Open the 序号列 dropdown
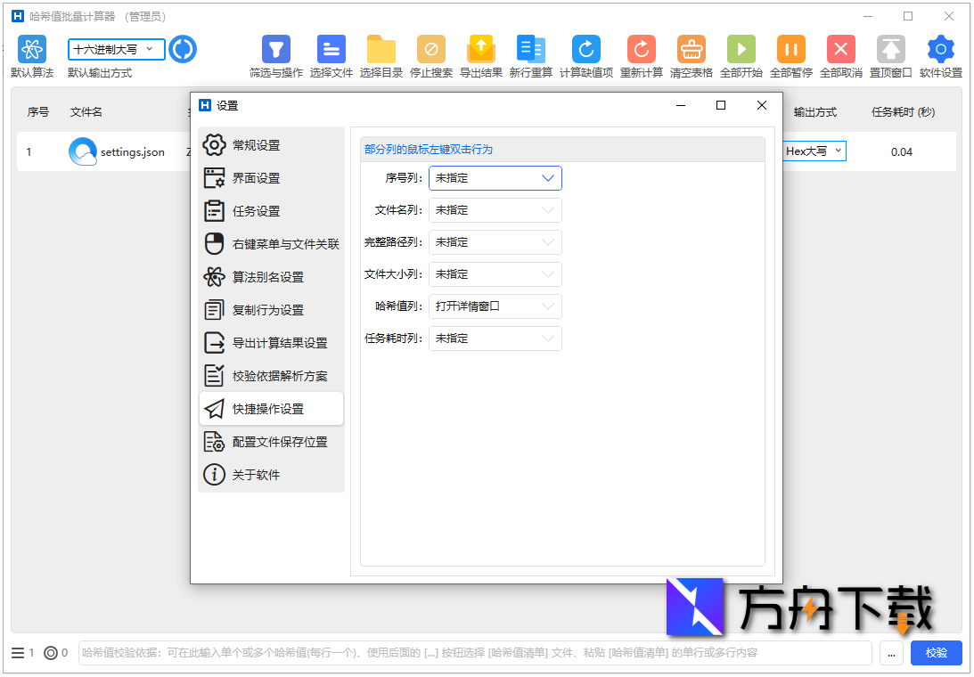This screenshot has height=677, width=974. click(495, 178)
